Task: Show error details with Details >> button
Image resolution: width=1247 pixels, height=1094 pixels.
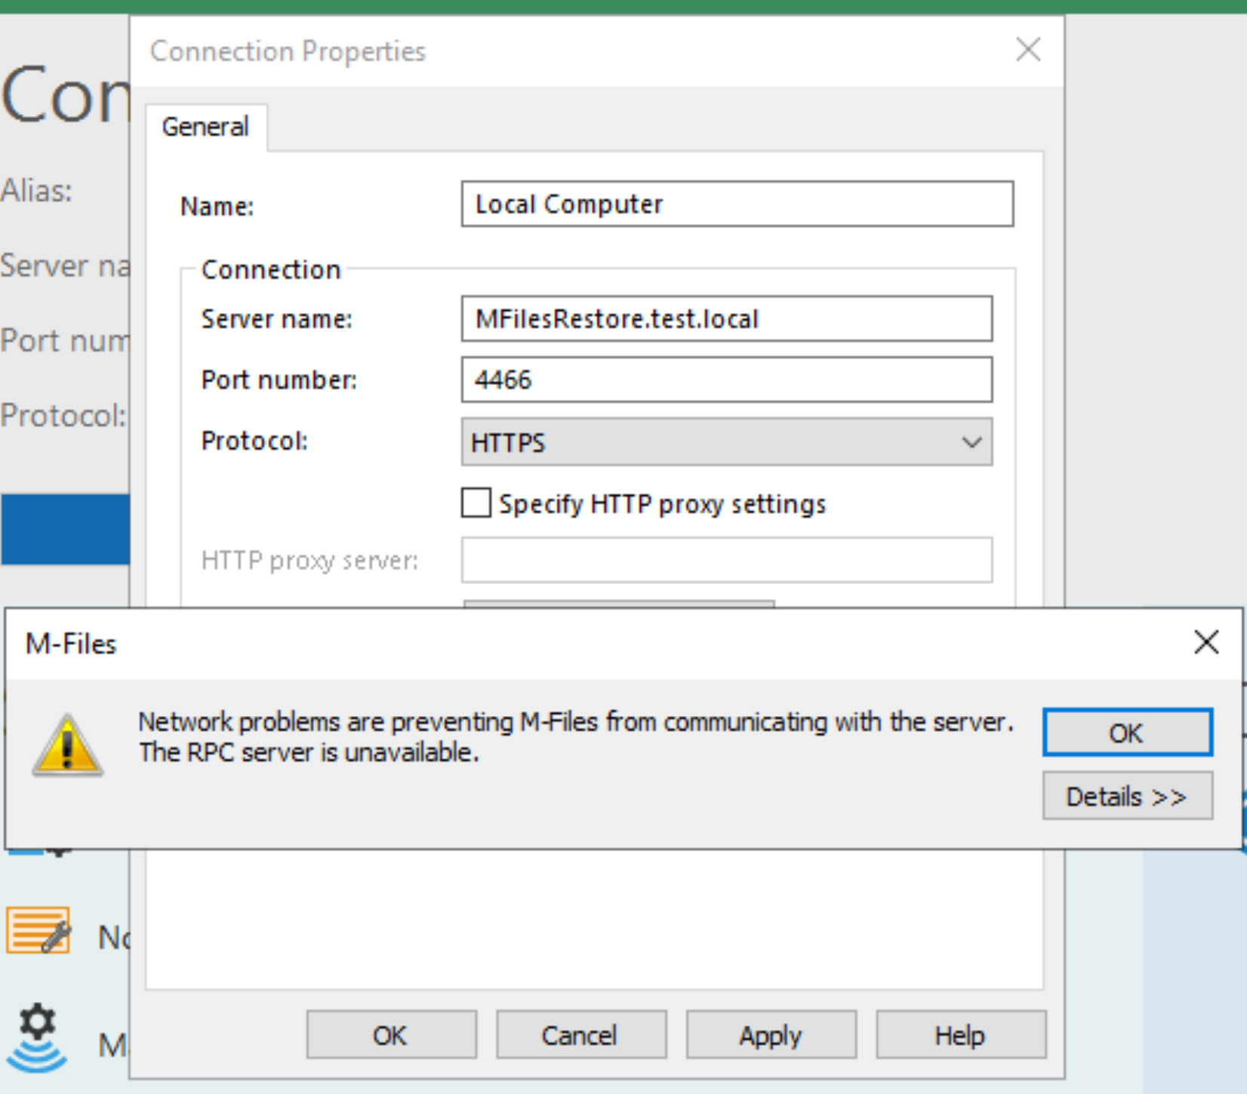Action: coord(1128,796)
